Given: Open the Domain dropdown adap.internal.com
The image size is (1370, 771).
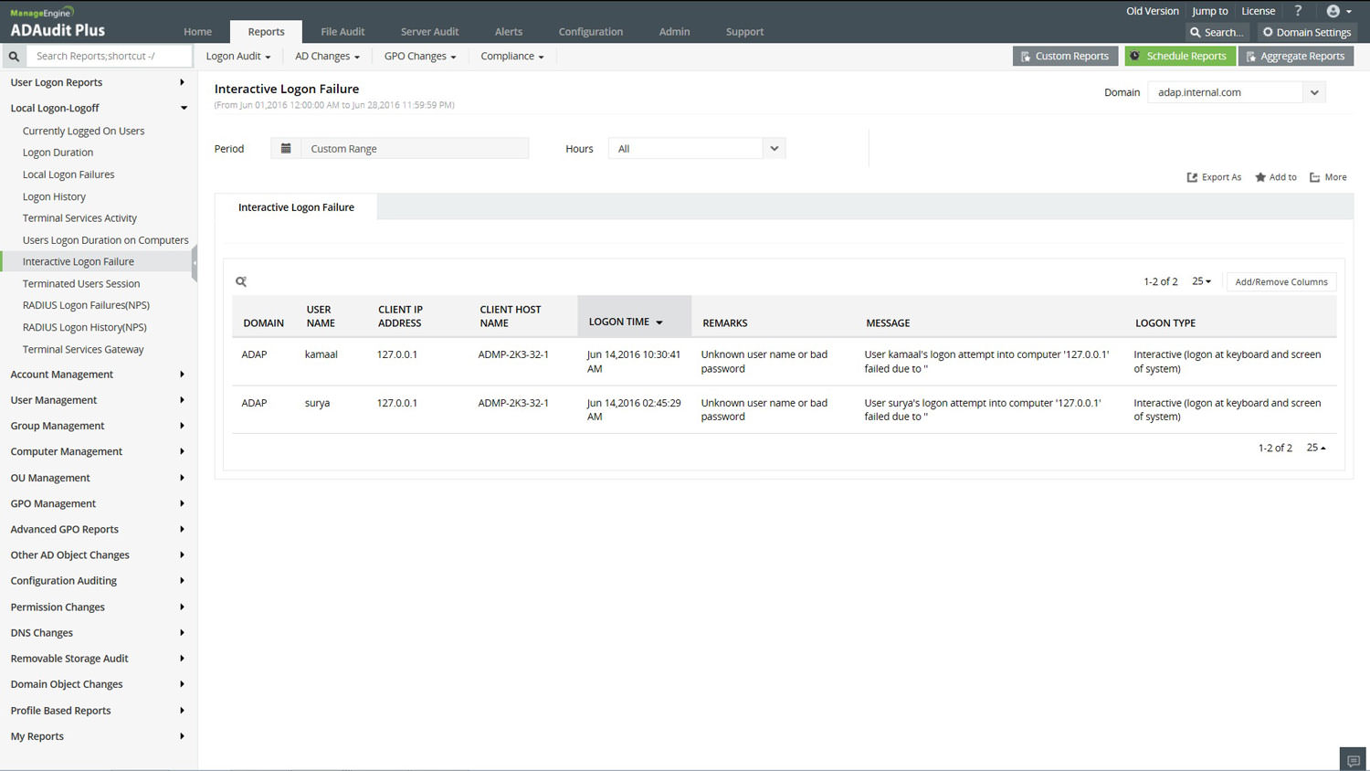Looking at the screenshot, I should click(x=1236, y=92).
